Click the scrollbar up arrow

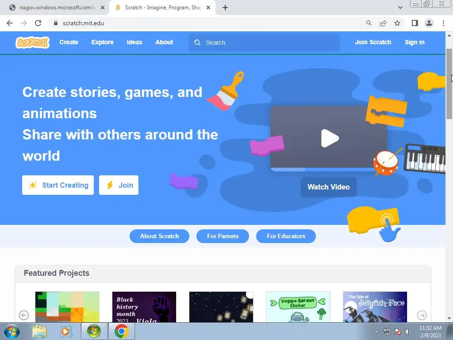[449, 35]
